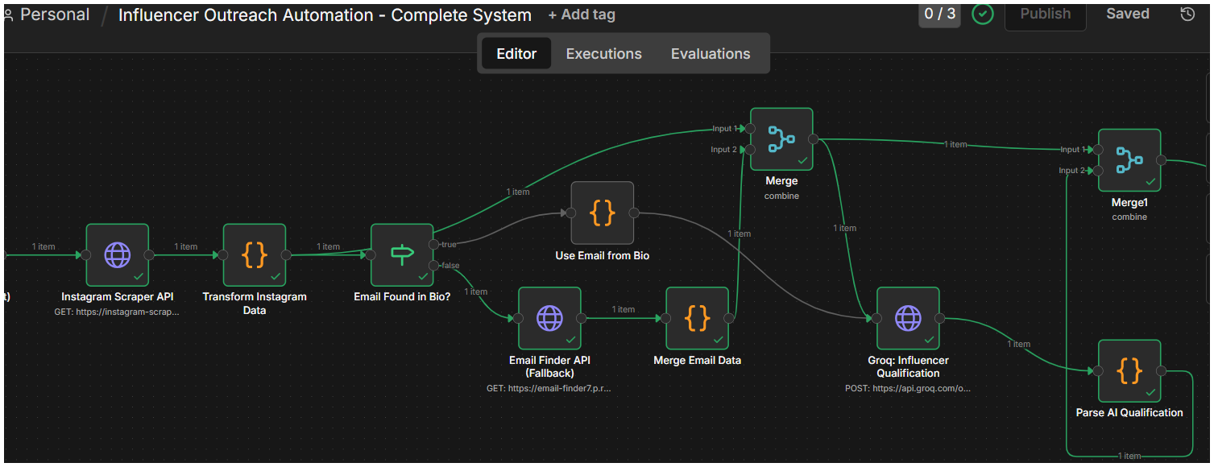Open the Email Found in Bio? node
This screenshot has width=1214, height=467.
(x=402, y=255)
